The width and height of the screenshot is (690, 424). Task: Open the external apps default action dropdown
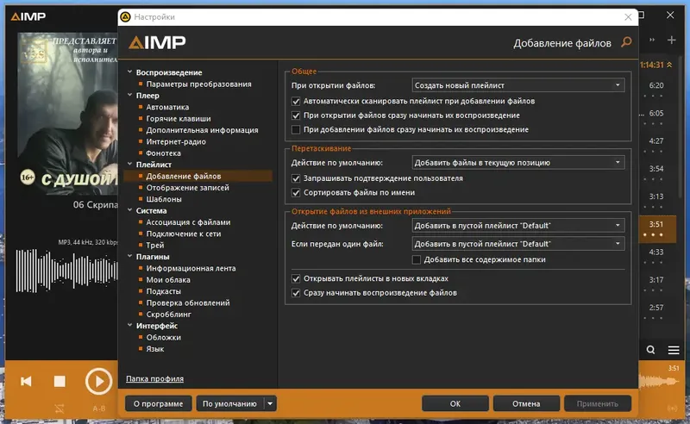(x=518, y=226)
